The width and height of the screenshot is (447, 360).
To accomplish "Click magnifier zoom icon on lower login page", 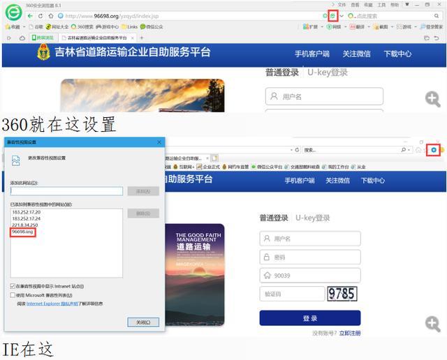I will pos(433,323).
